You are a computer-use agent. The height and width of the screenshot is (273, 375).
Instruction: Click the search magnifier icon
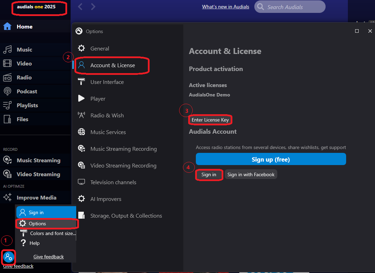pos(261,7)
